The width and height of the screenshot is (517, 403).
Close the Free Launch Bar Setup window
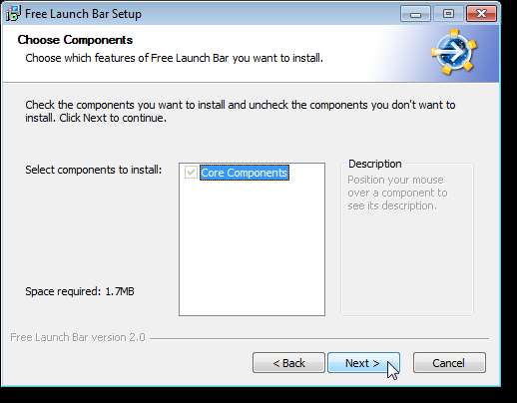[481, 14]
